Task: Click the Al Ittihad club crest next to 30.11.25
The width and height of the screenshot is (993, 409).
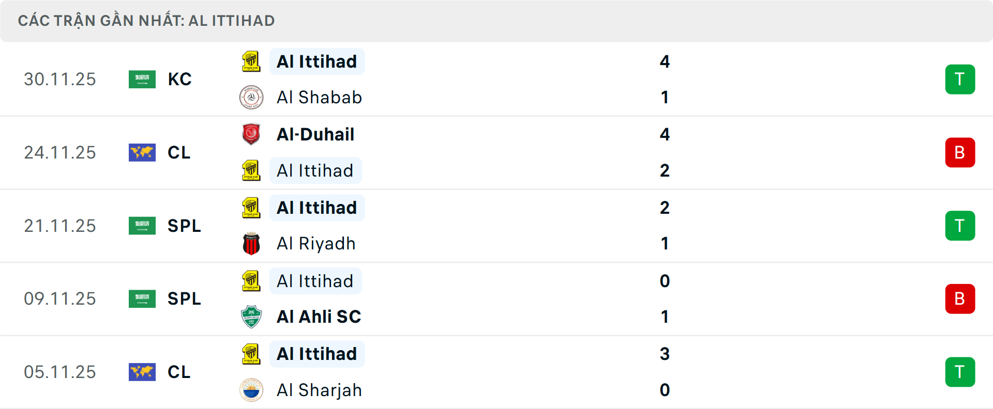Action: [251, 61]
